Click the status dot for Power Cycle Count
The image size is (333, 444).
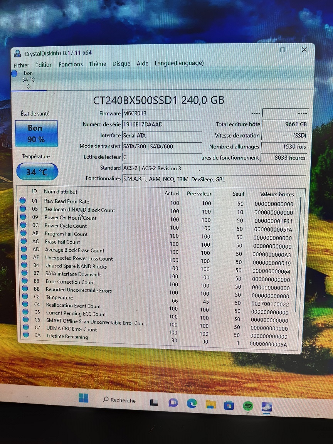pyautogui.click(x=24, y=225)
